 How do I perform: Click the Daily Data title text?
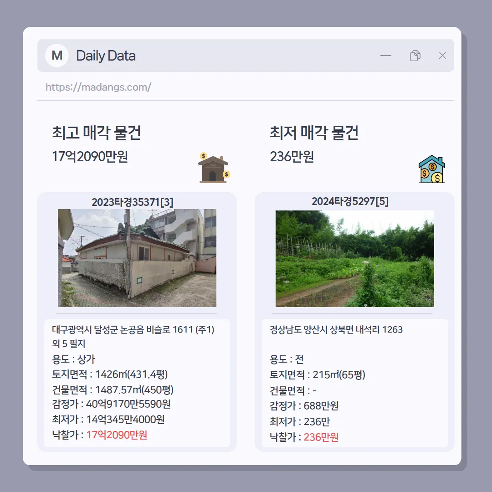click(x=106, y=56)
